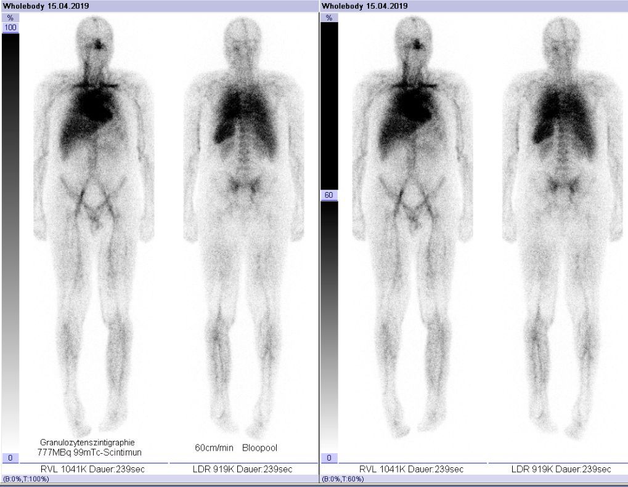Select the 100 upper threshold marker

pyautogui.click(x=10, y=28)
